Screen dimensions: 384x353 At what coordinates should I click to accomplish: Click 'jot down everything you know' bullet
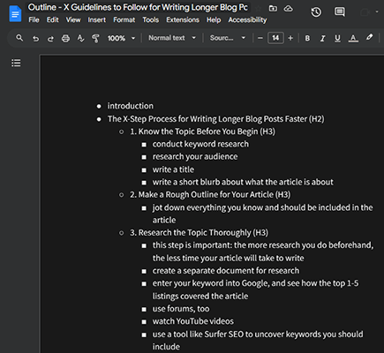click(x=262, y=214)
